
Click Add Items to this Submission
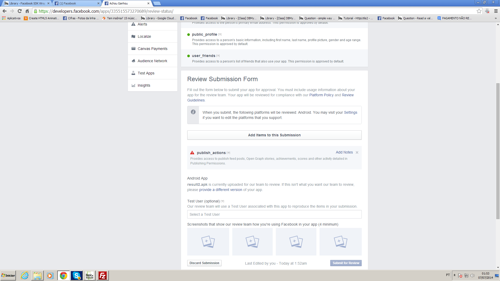pos(274,135)
